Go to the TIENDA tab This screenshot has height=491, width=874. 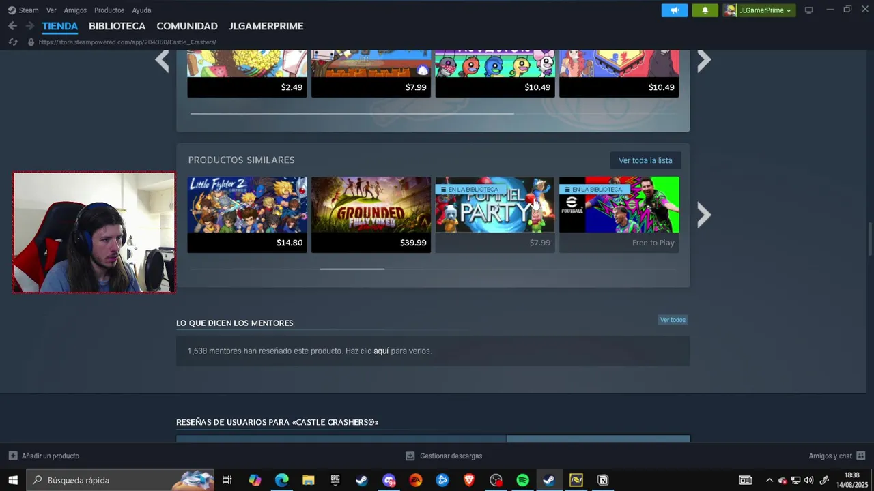pyautogui.click(x=60, y=26)
